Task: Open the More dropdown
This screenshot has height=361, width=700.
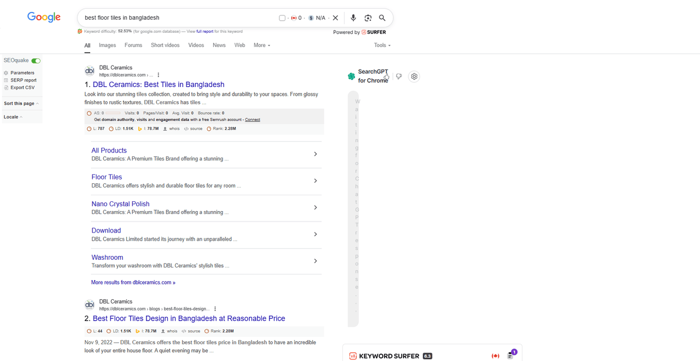Action: coord(262,45)
